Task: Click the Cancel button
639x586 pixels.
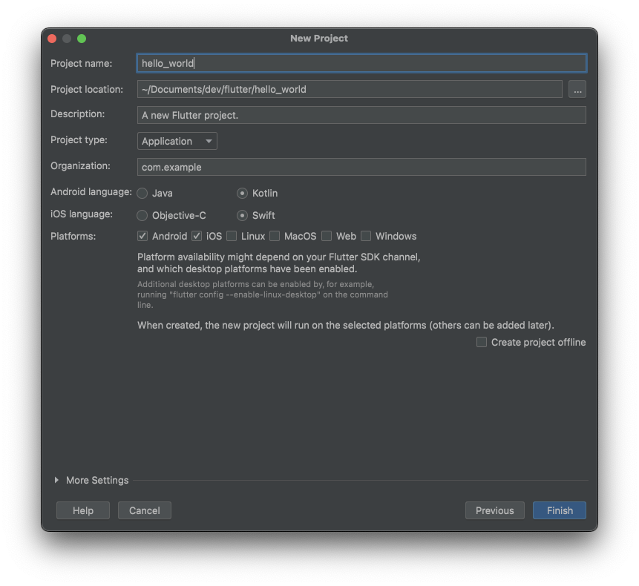Action: pyautogui.click(x=145, y=510)
